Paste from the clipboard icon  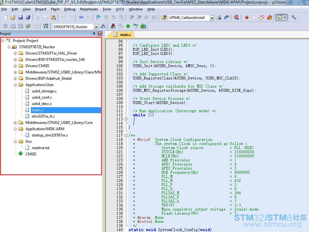click(x=53, y=17)
